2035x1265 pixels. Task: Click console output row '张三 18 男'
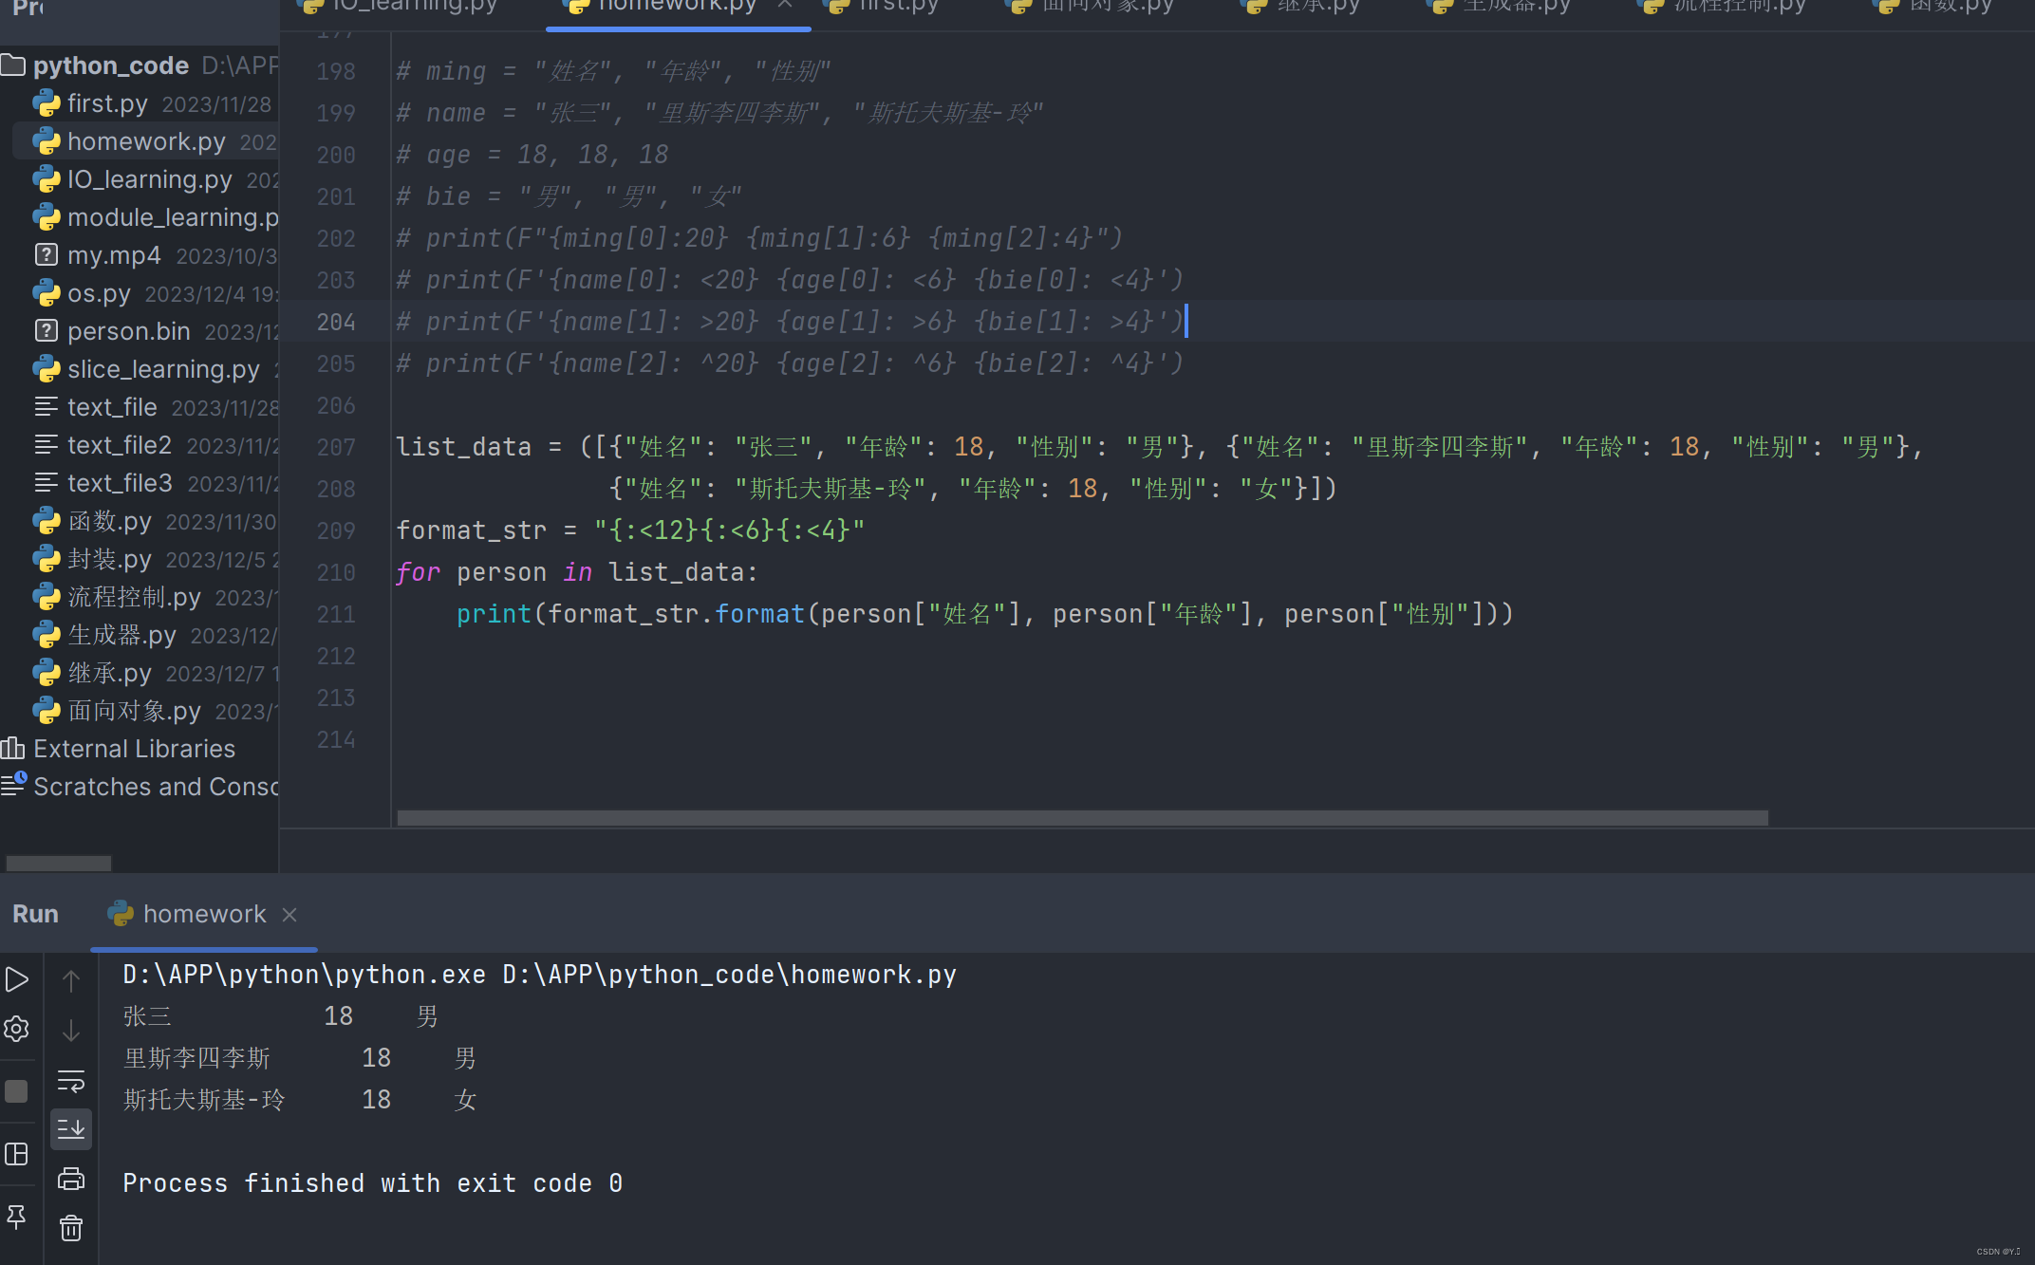pos(281,1016)
